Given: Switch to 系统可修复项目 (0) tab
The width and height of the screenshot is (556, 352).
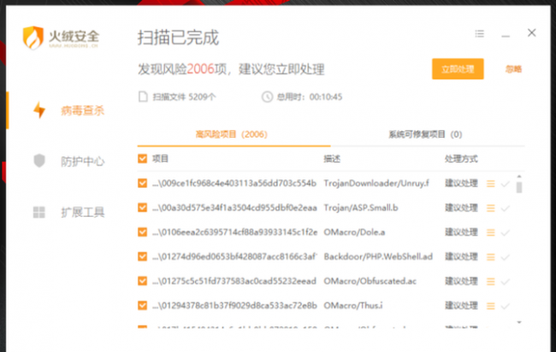Looking at the screenshot, I should [425, 134].
